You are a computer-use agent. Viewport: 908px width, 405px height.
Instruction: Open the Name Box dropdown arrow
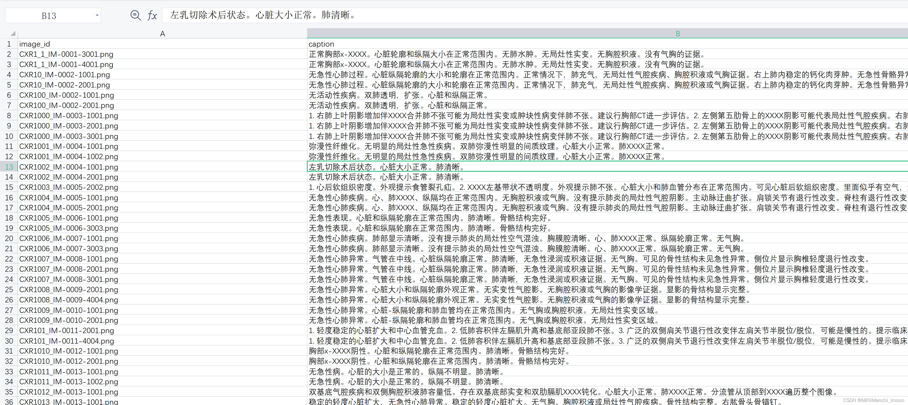tap(97, 16)
